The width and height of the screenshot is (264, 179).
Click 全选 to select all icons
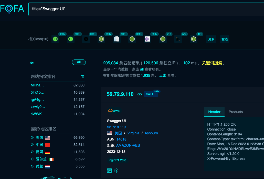(224, 39)
